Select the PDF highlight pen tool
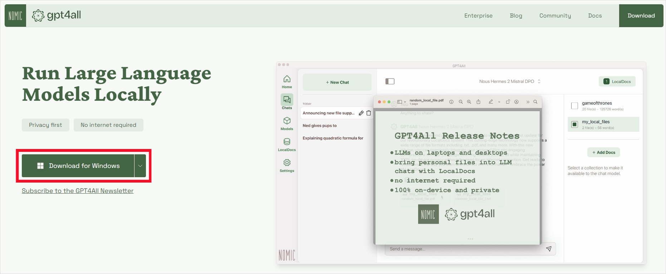 (491, 102)
